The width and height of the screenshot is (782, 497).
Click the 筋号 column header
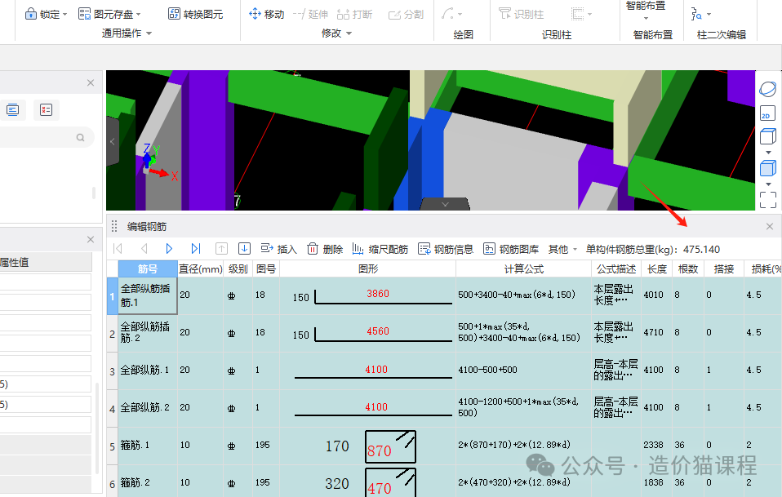click(x=148, y=268)
